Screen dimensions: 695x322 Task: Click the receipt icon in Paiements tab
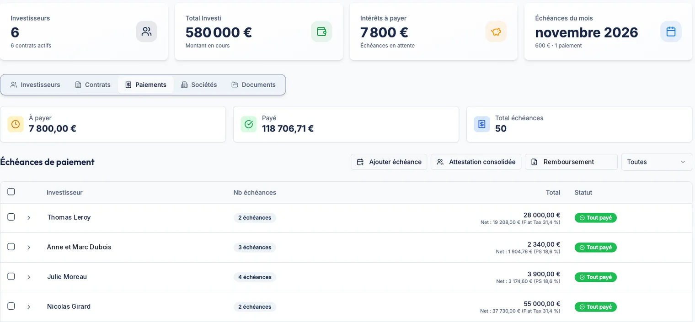pos(128,84)
